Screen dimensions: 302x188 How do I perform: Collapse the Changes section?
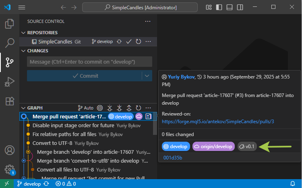(x=23, y=51)
